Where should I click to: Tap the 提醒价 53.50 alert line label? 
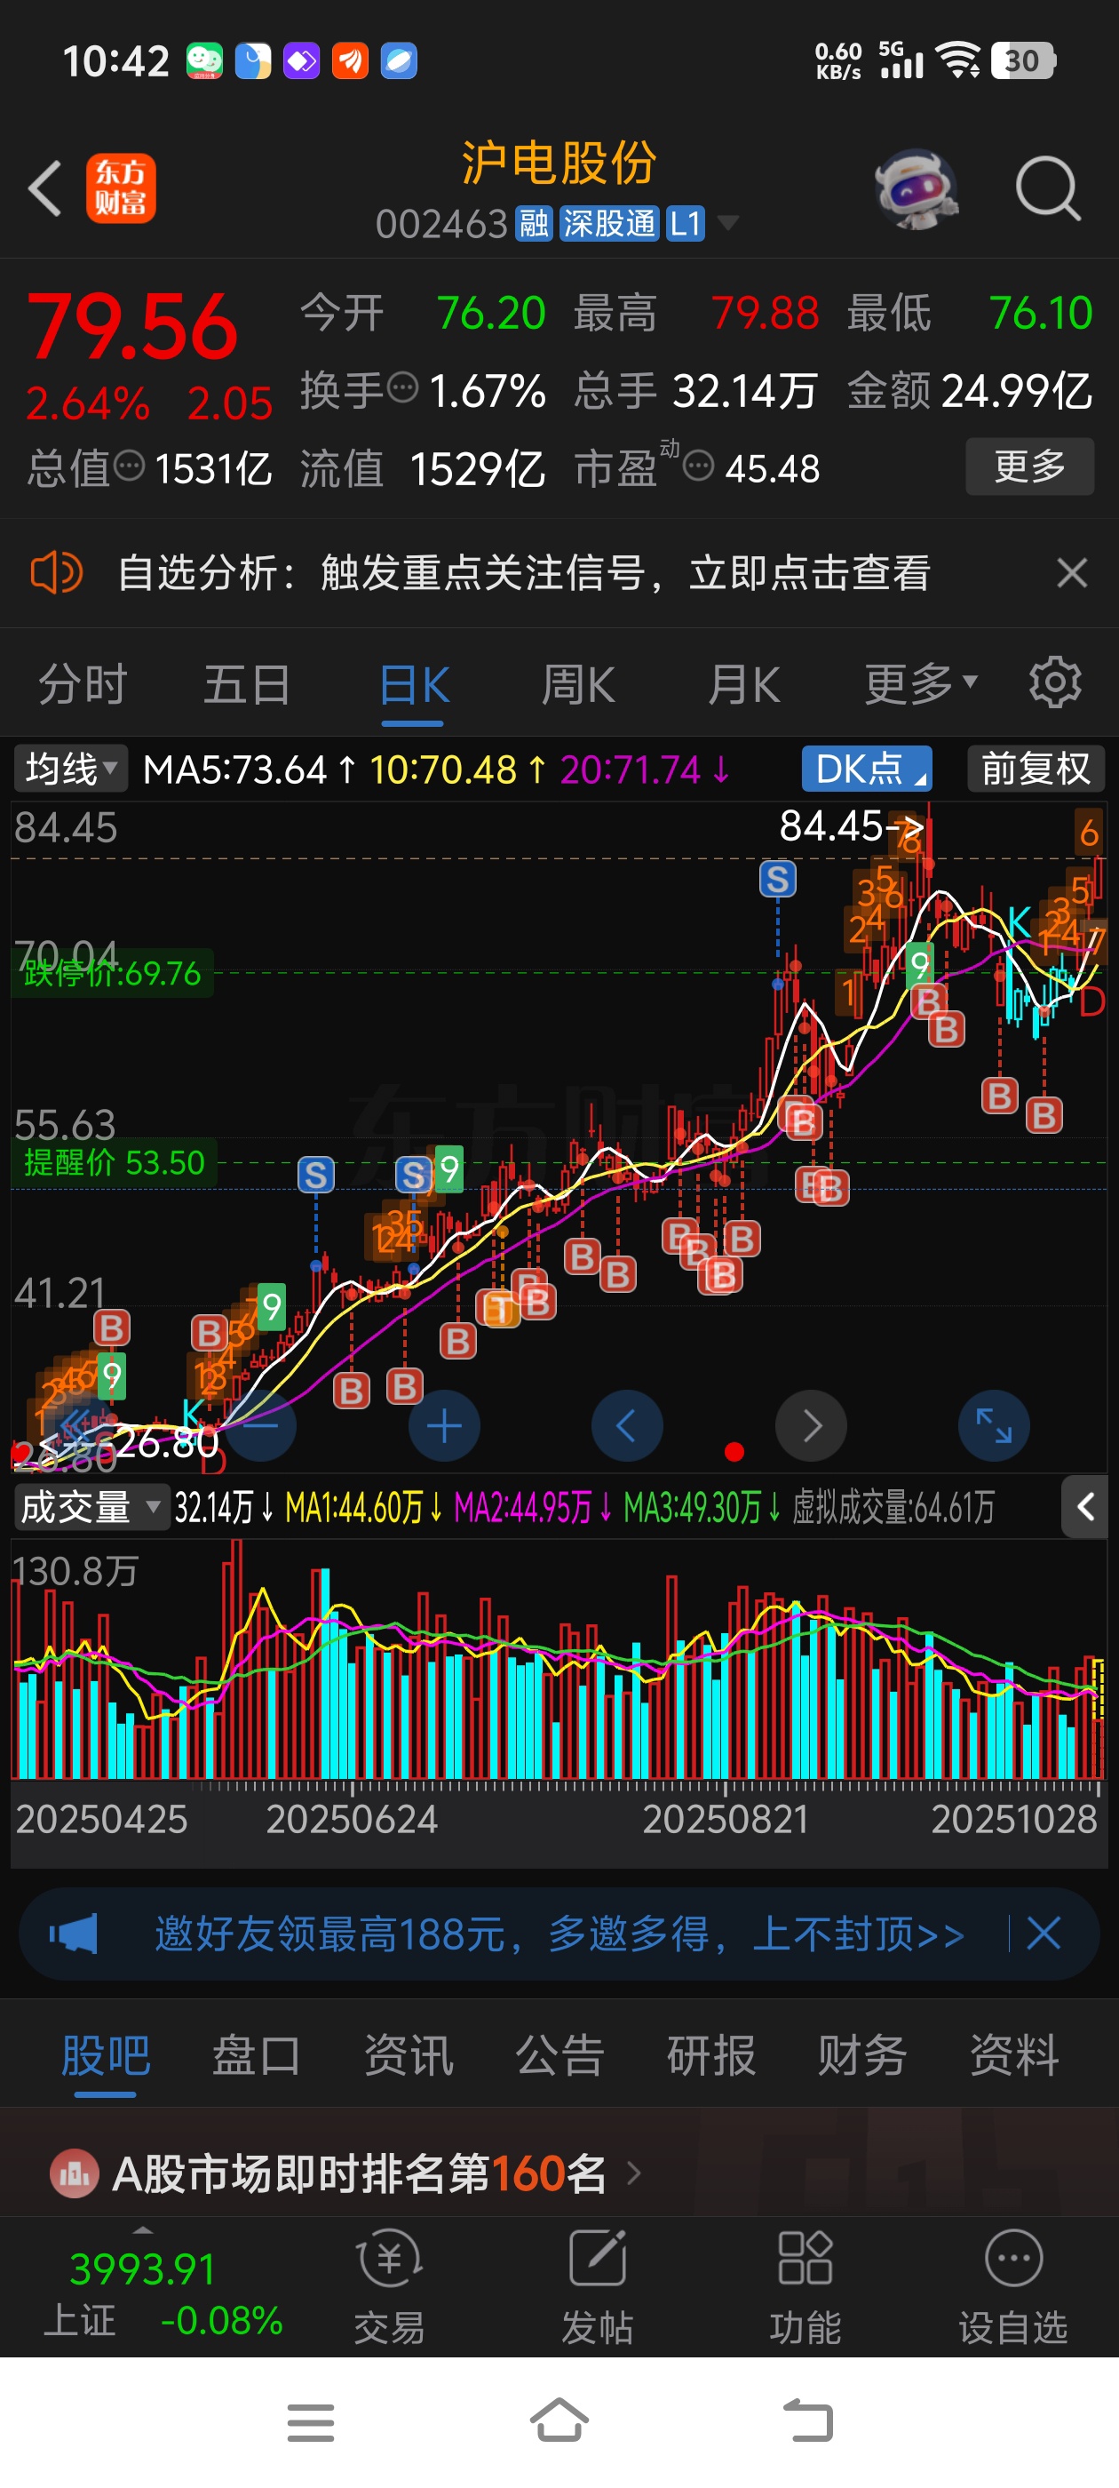point(114,1162)
